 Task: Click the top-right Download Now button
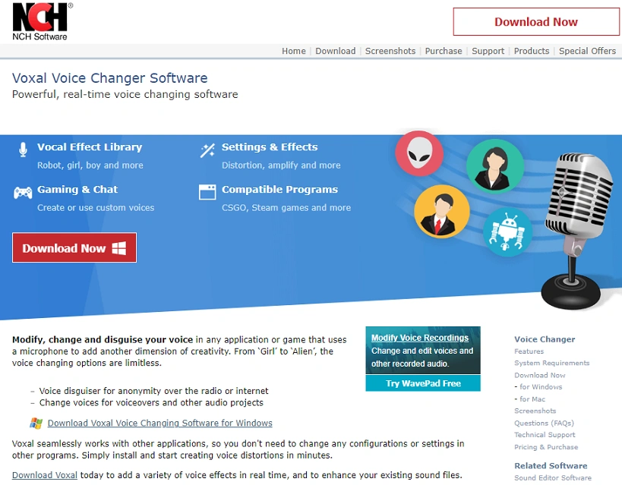tap(536, 22)
